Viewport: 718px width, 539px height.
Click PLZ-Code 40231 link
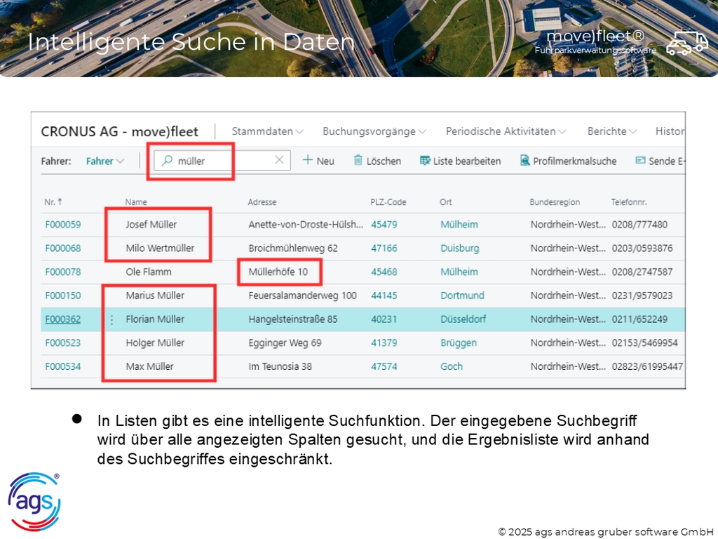[x=384, y=319]
